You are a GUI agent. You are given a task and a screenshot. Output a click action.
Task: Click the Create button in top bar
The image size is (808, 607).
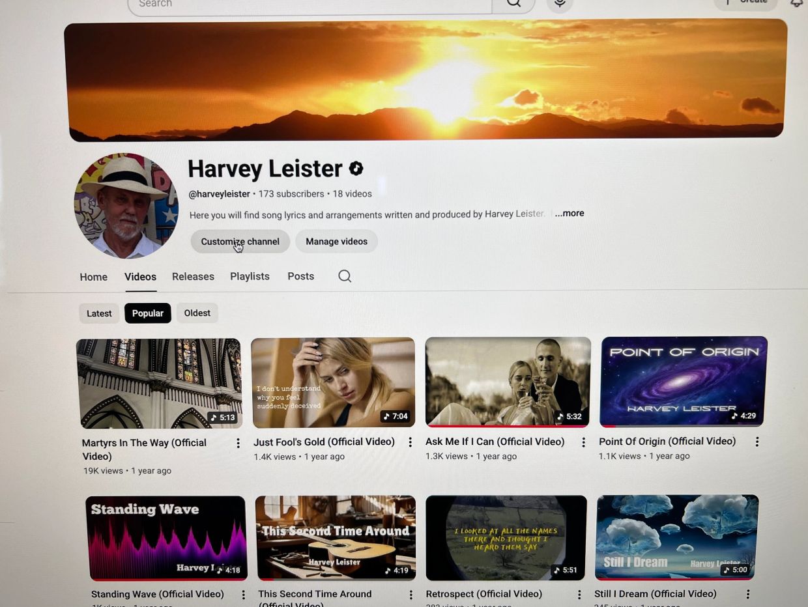(746, 3)
